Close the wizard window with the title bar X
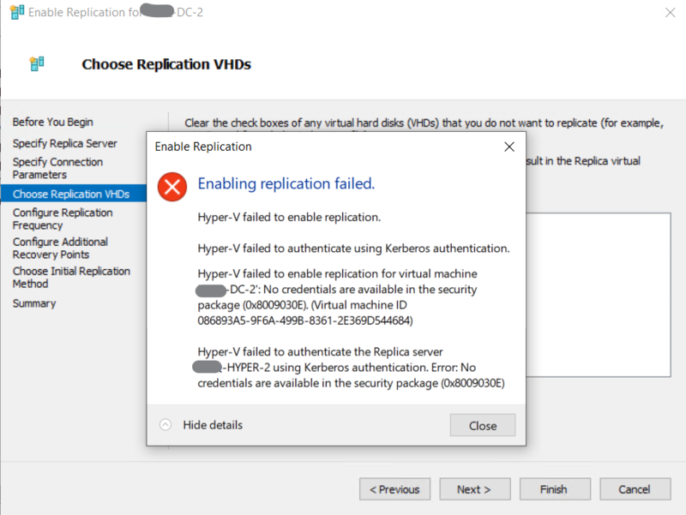 pyautogui.click(x=667, y=13)
